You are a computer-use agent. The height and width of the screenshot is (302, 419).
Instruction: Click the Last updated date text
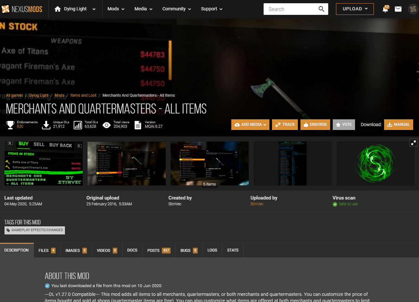(23, 204)
